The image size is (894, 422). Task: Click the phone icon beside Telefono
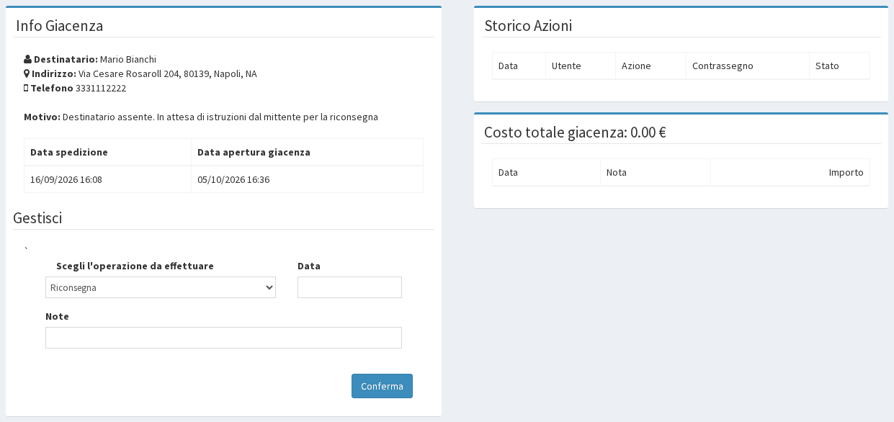(26, 88)
